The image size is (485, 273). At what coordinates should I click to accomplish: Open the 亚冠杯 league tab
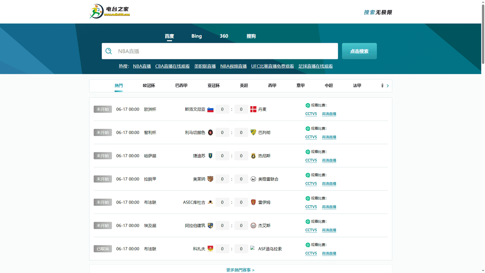(214, 86)
